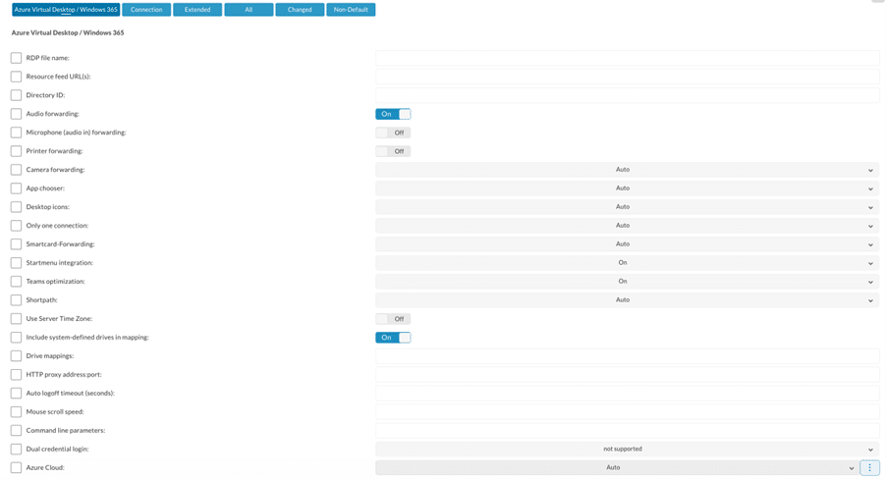Open the Dual credential login dropdown
The height and width of the screenshot is (479, 886).
(628, 450)
